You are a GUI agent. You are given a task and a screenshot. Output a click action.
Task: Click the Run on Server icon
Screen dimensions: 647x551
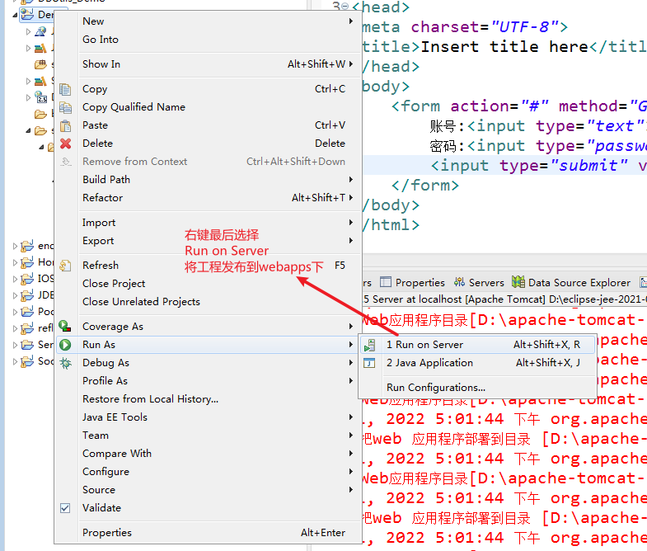(370, 345)
